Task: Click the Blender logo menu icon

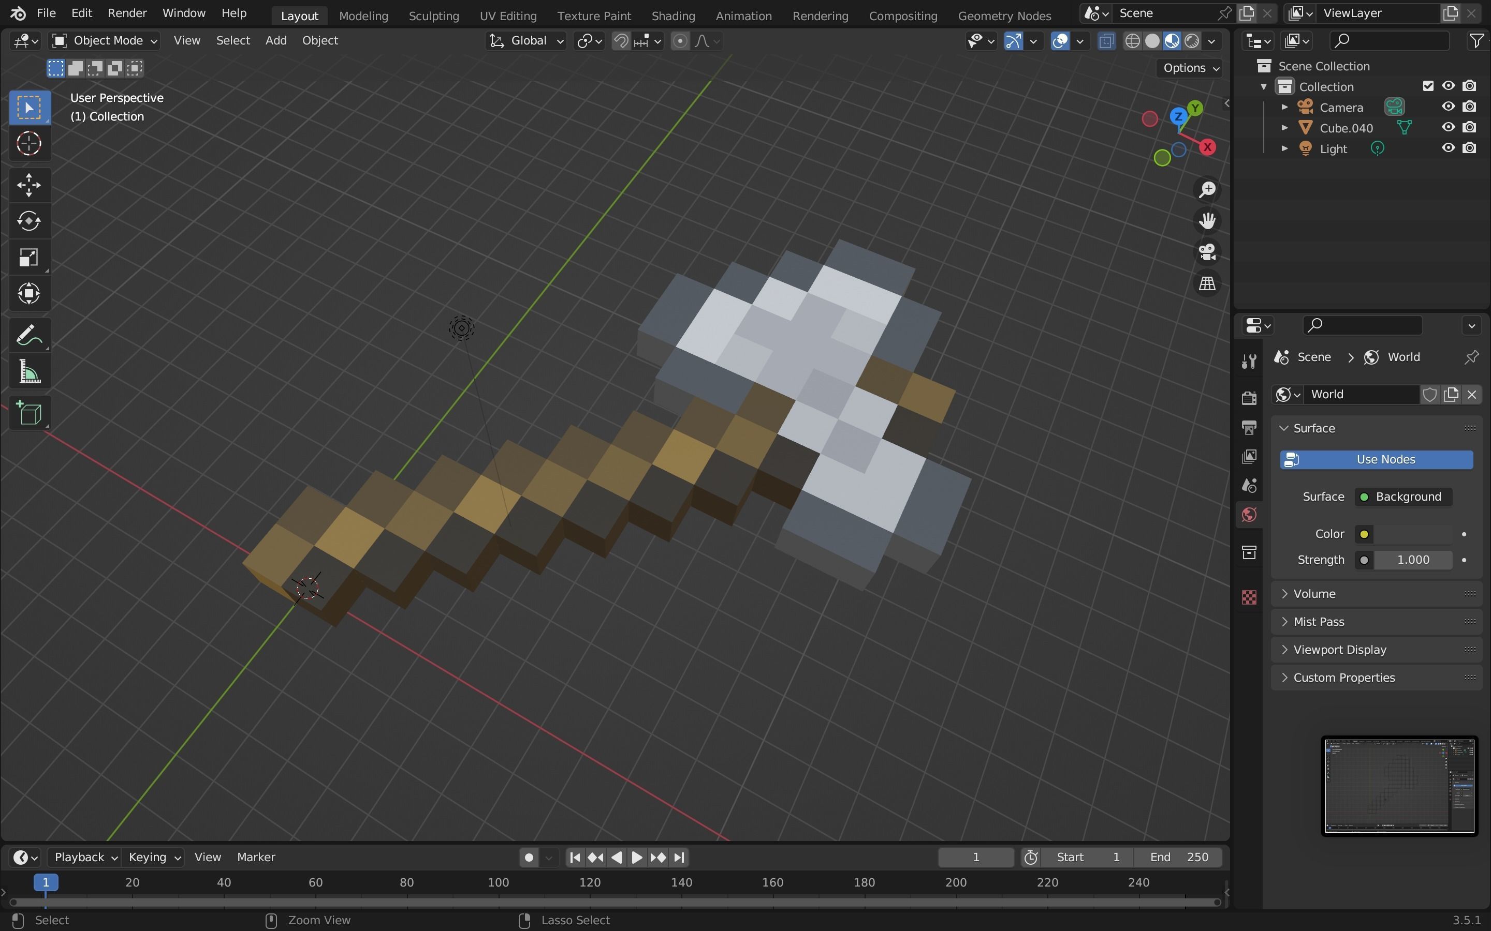Action: [18, 13]
